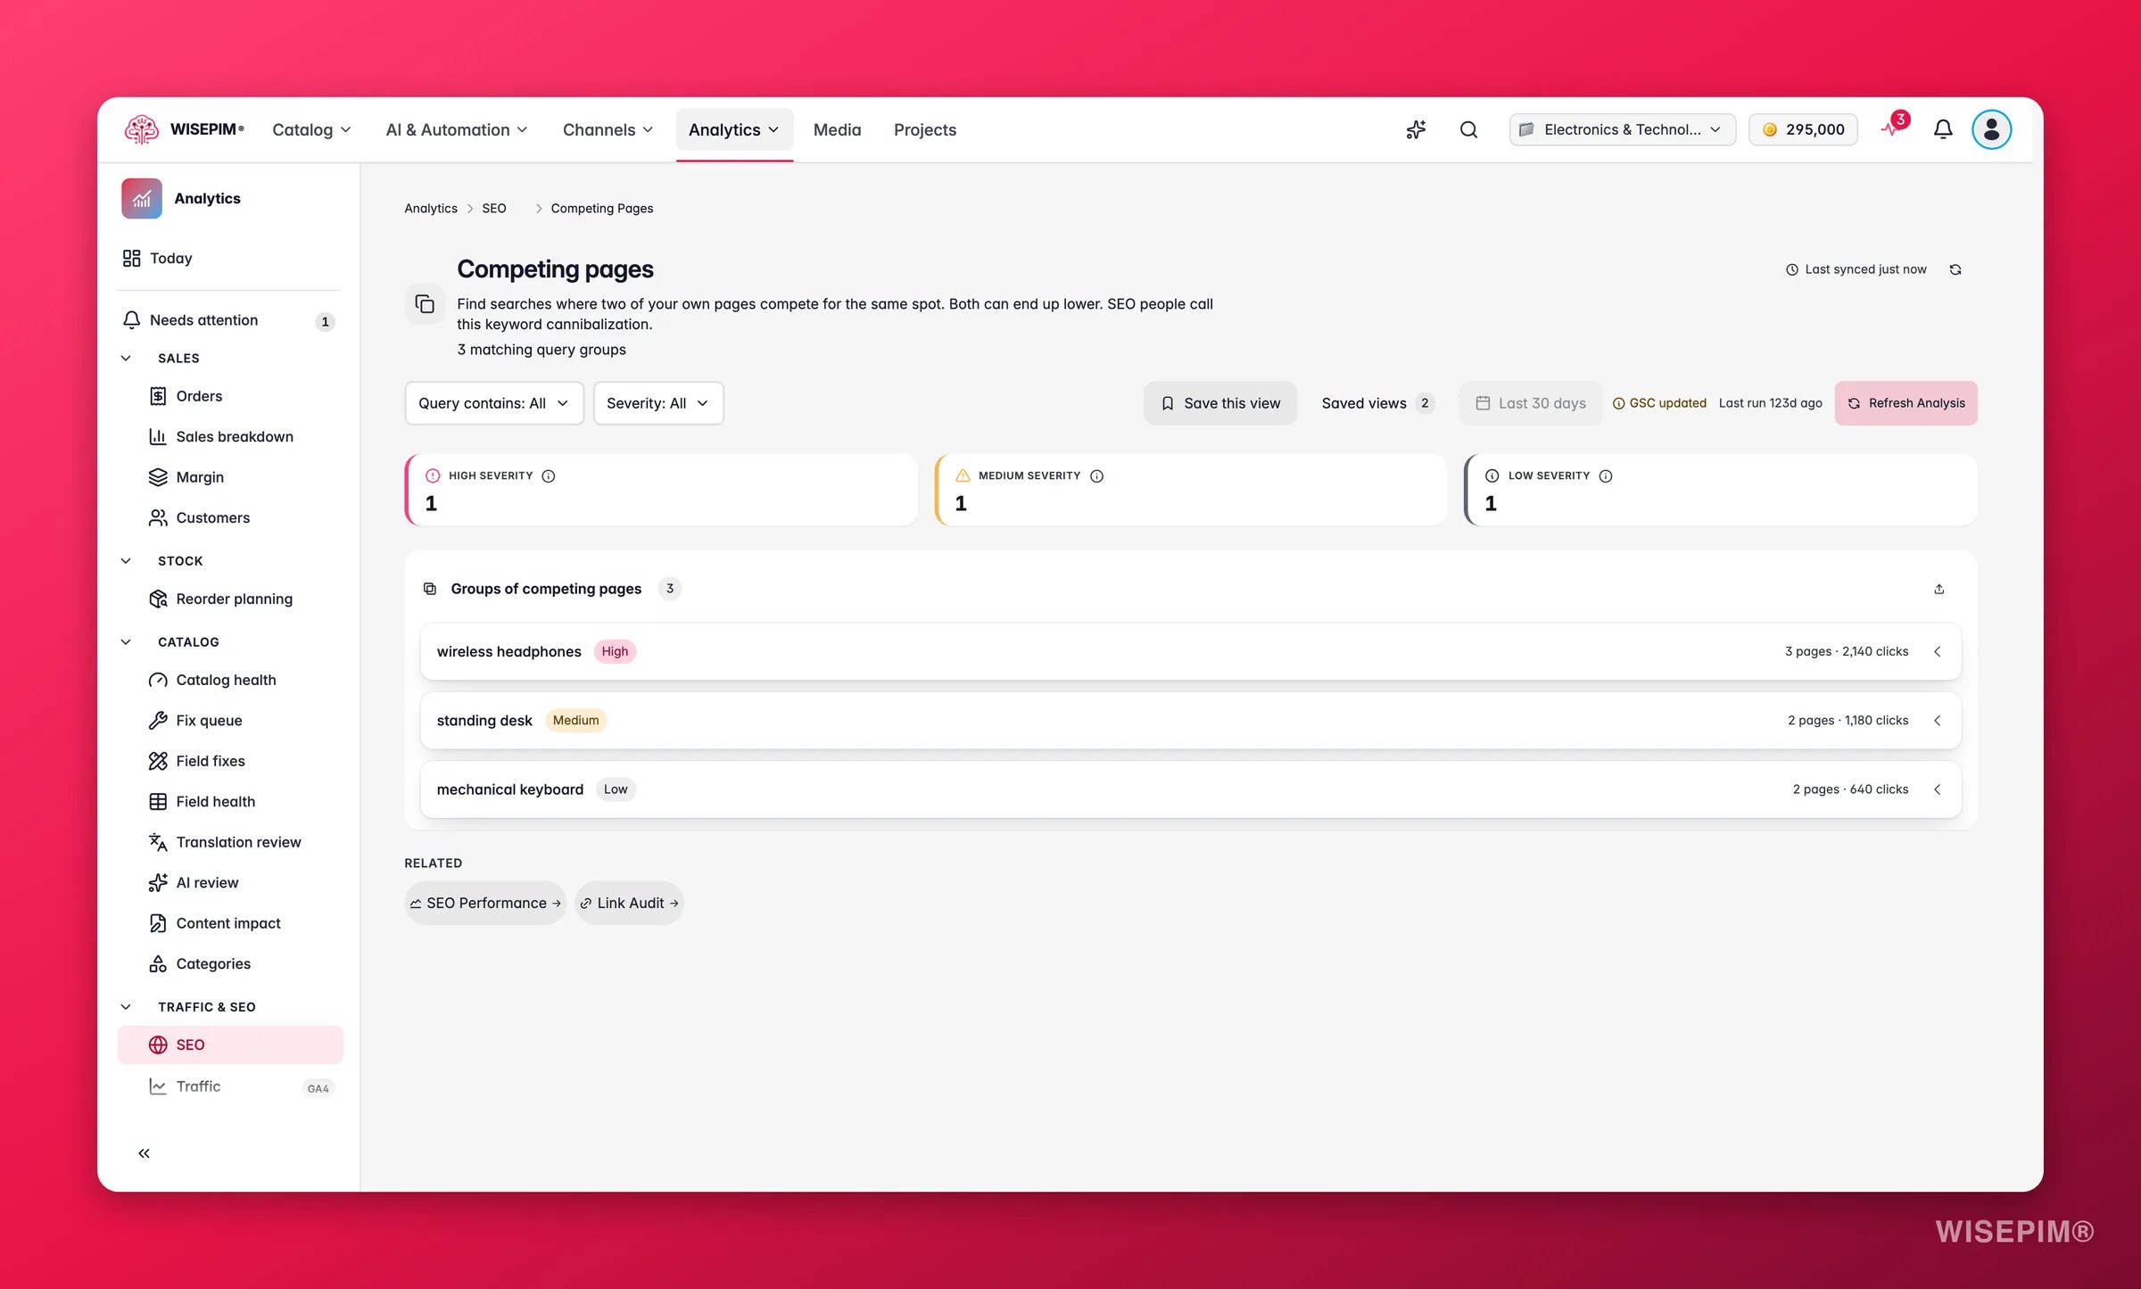Click the export icon in Groups panel
The width and height of the screenshot is (2141, 1289).
click(1938, 589)
